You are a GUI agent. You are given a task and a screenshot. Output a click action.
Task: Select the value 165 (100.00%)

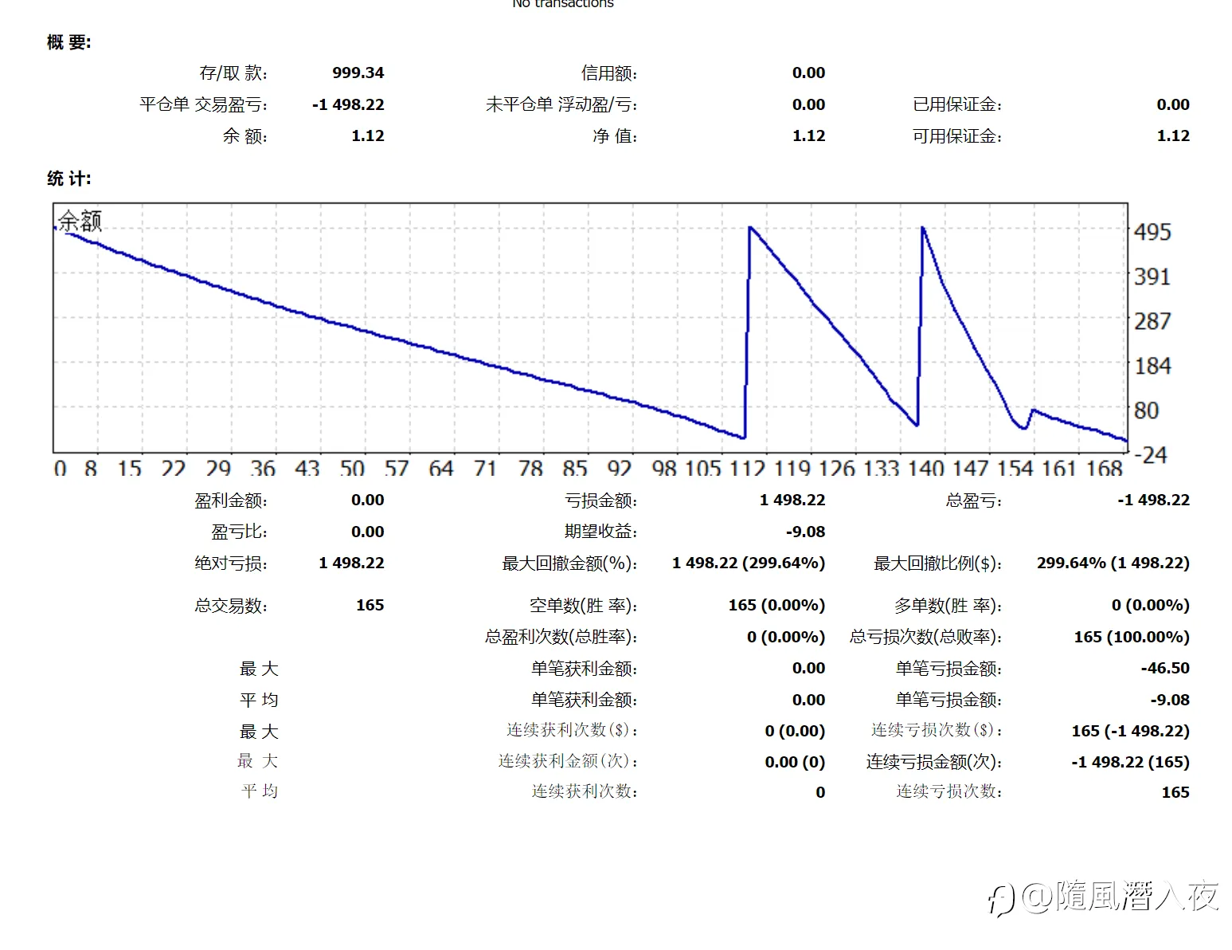[1132, 637]
